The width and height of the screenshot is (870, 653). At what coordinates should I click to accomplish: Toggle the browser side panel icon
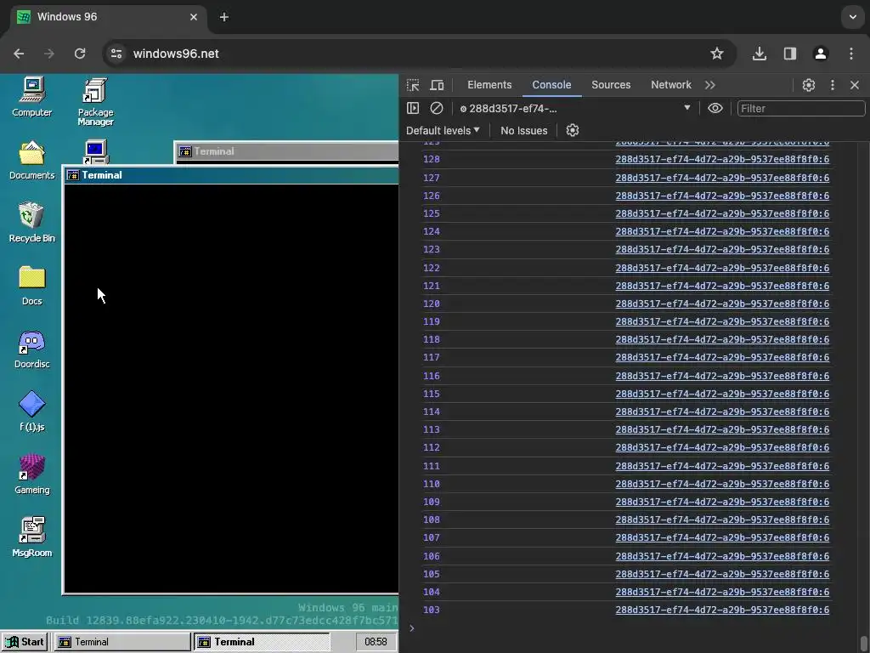[790, 54]
